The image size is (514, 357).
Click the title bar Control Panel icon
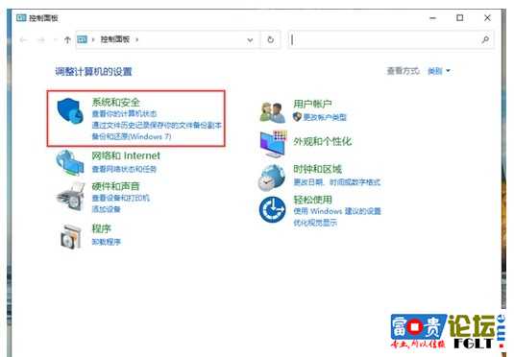21,17
